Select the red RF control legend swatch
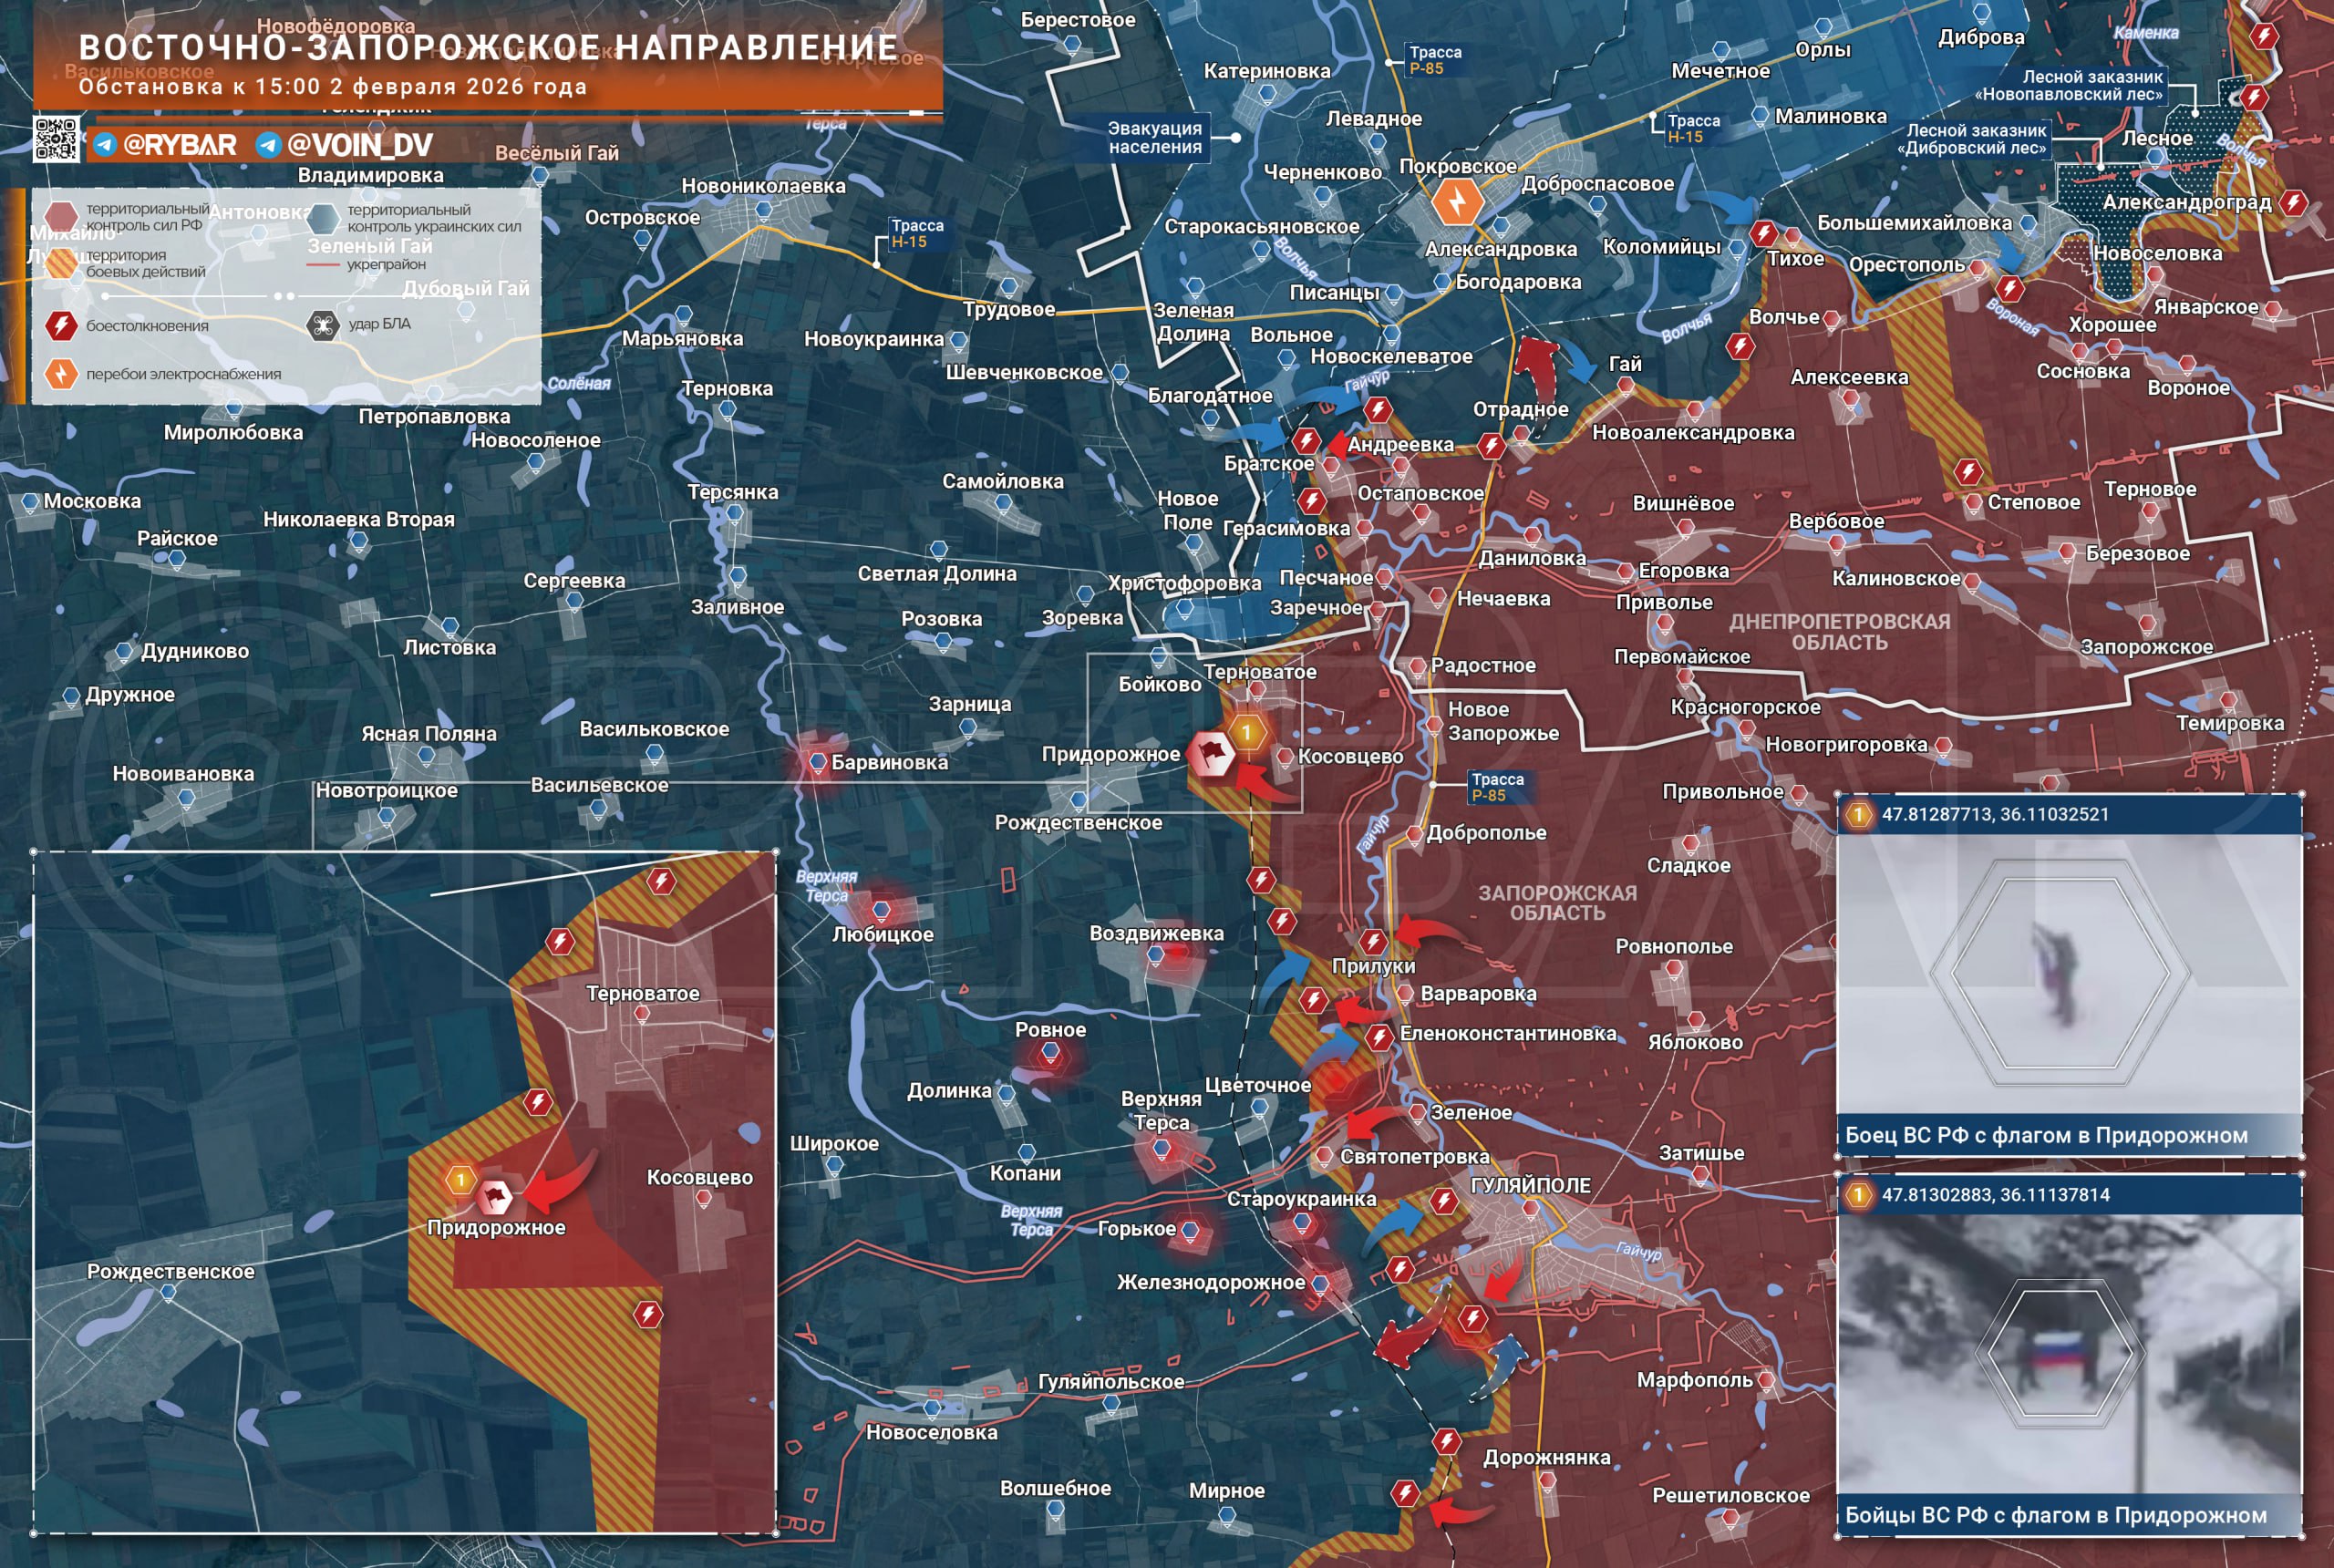The height and width of the screenshot is (1568, 2334). [x=61, y=216]
